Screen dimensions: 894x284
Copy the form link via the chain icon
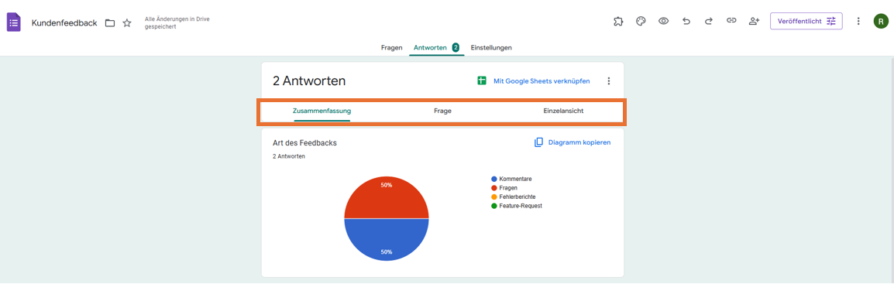[731, 21]
